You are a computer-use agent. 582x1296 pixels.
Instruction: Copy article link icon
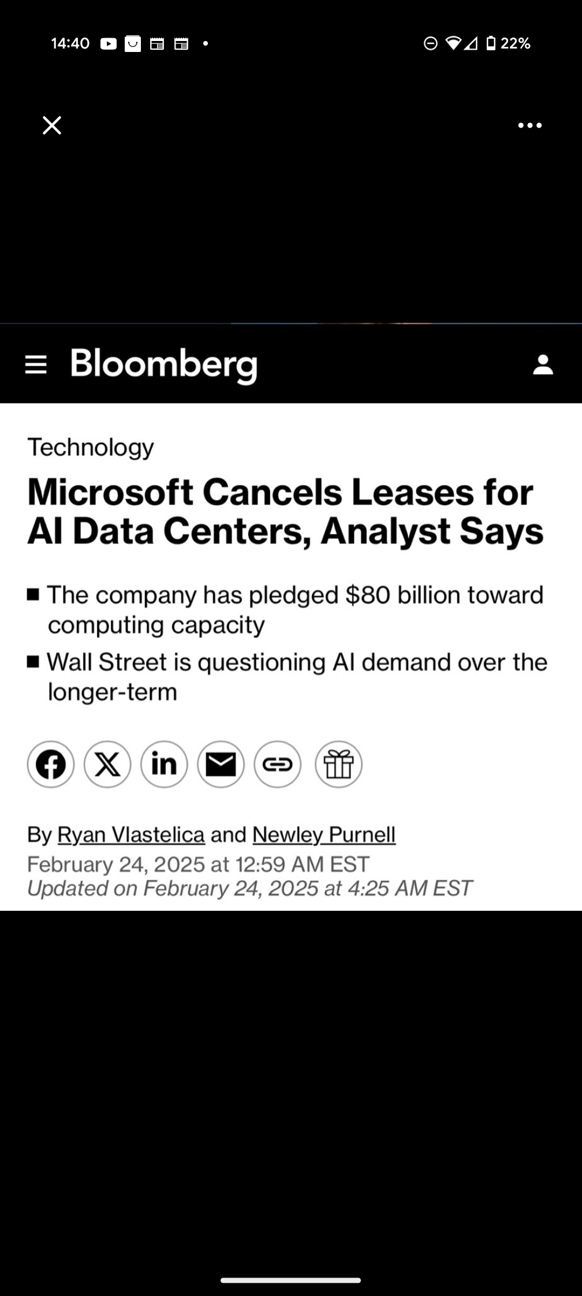277,765
